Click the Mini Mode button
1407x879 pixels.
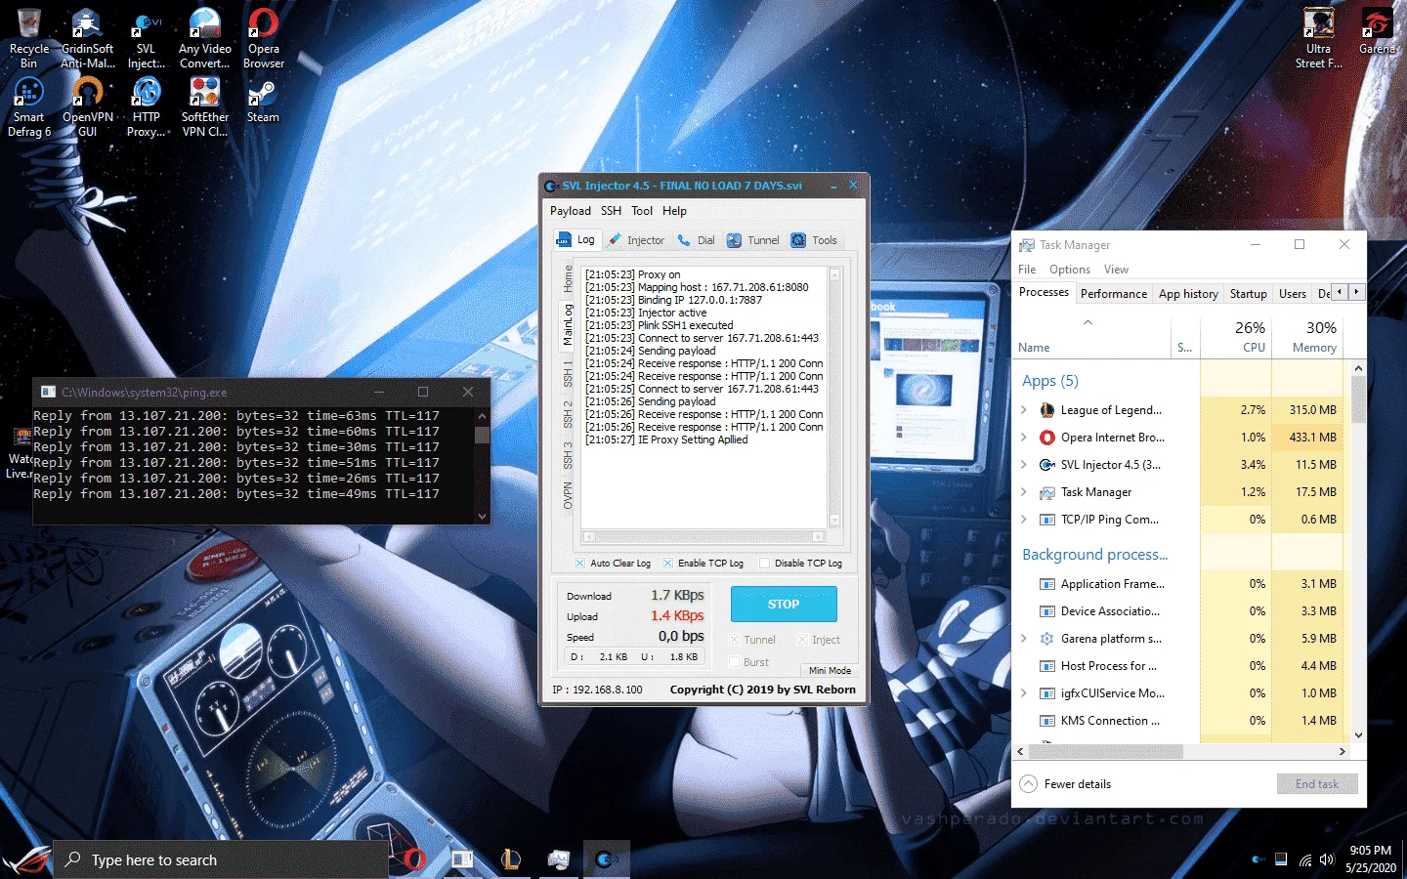(830, 671)
